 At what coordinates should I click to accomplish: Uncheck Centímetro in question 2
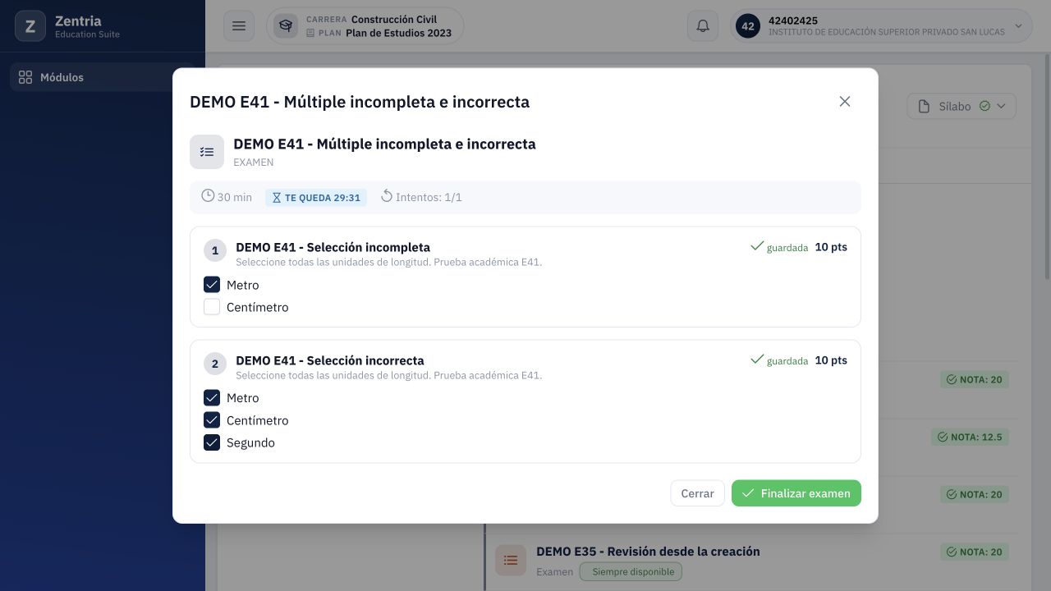(212, 420)
